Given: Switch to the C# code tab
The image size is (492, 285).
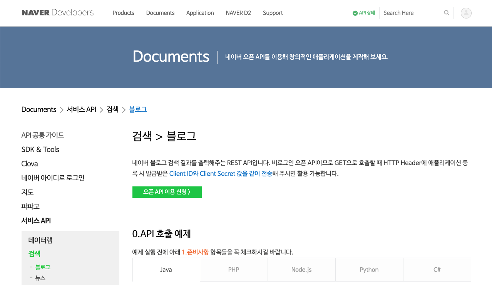Looking at the screenshot, I should [x=437, y=270].
